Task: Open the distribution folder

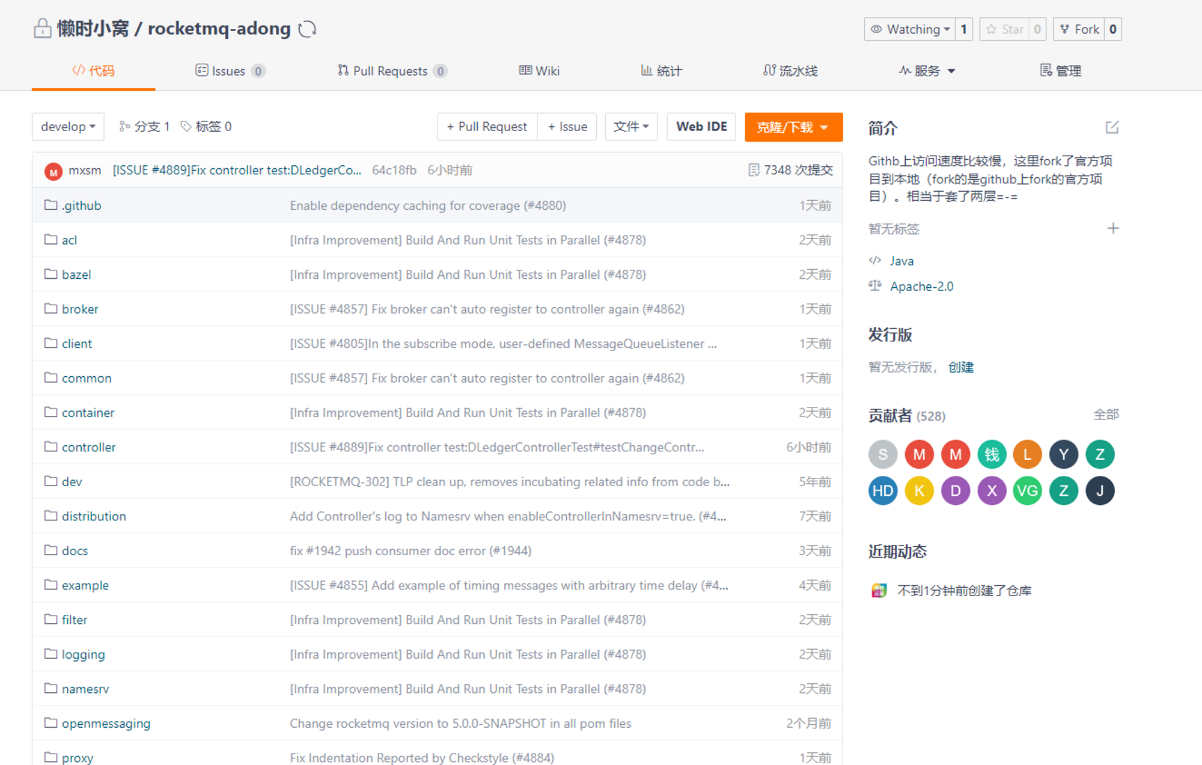Action: (94, 516)
